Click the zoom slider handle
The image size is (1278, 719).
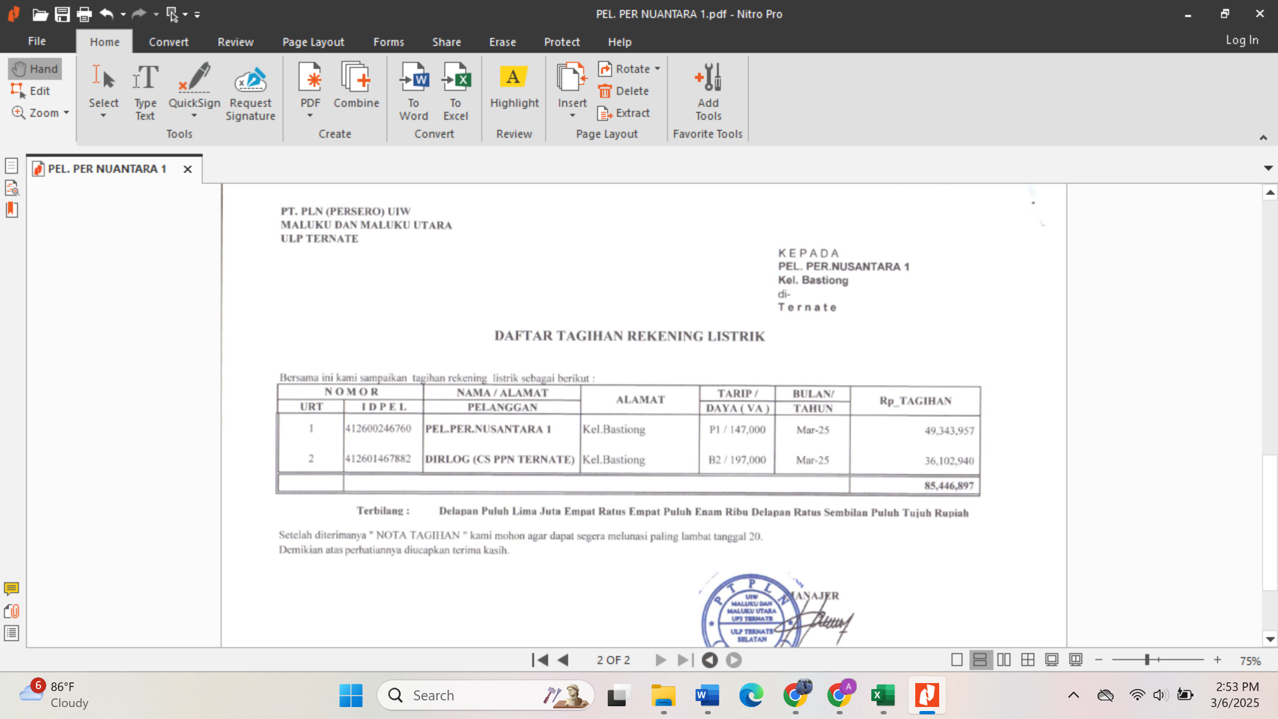click(1148, 660)
